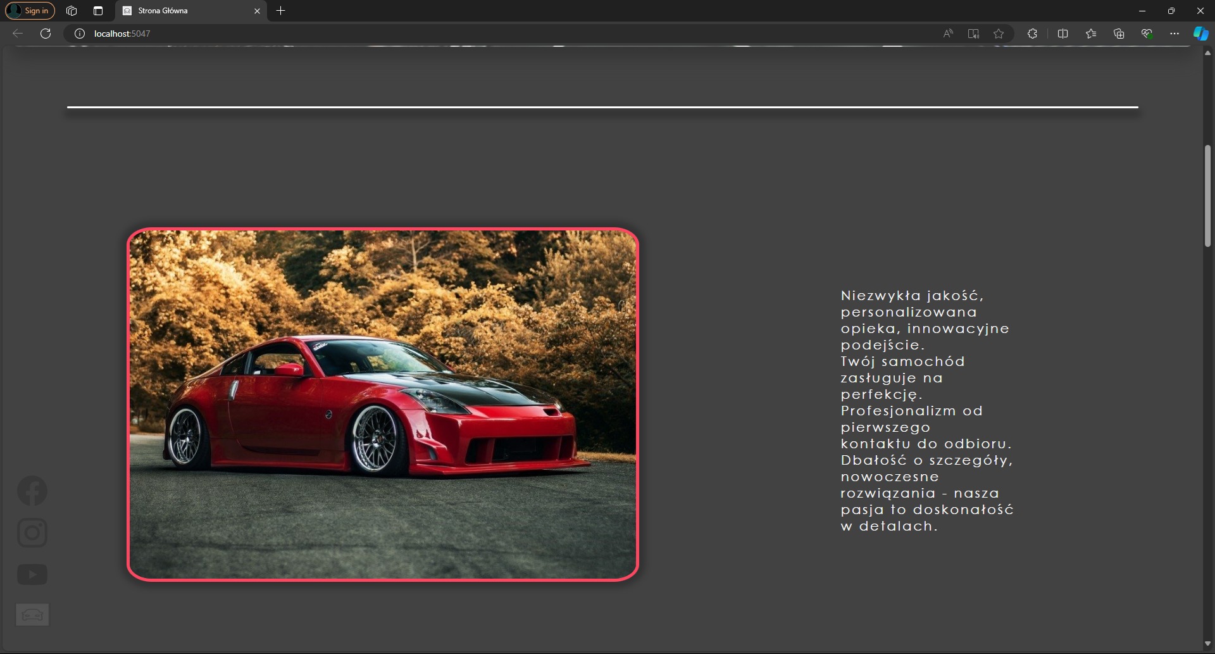1215x654 pixels.
Task: Open the browser Extensions puzzle icon
Action: [x=1032, y=34]
